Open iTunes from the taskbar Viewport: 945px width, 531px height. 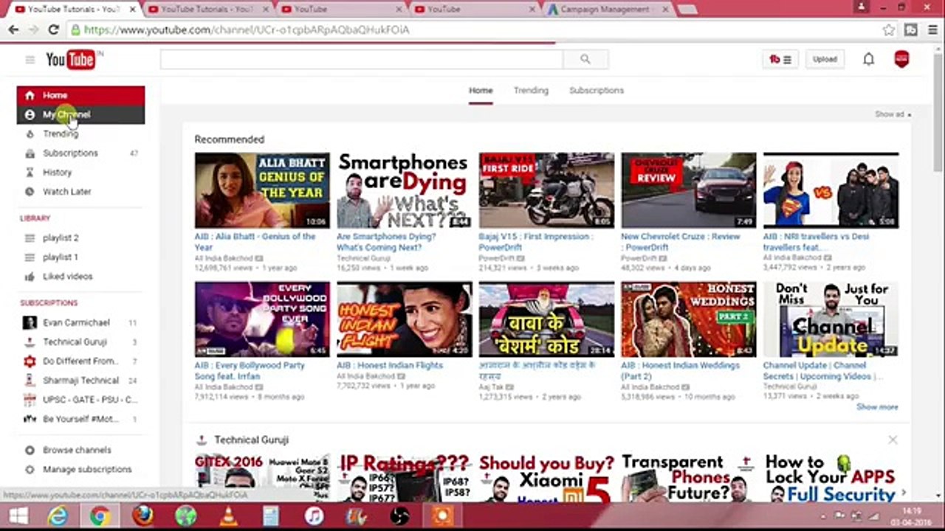(x=315, y=516)
